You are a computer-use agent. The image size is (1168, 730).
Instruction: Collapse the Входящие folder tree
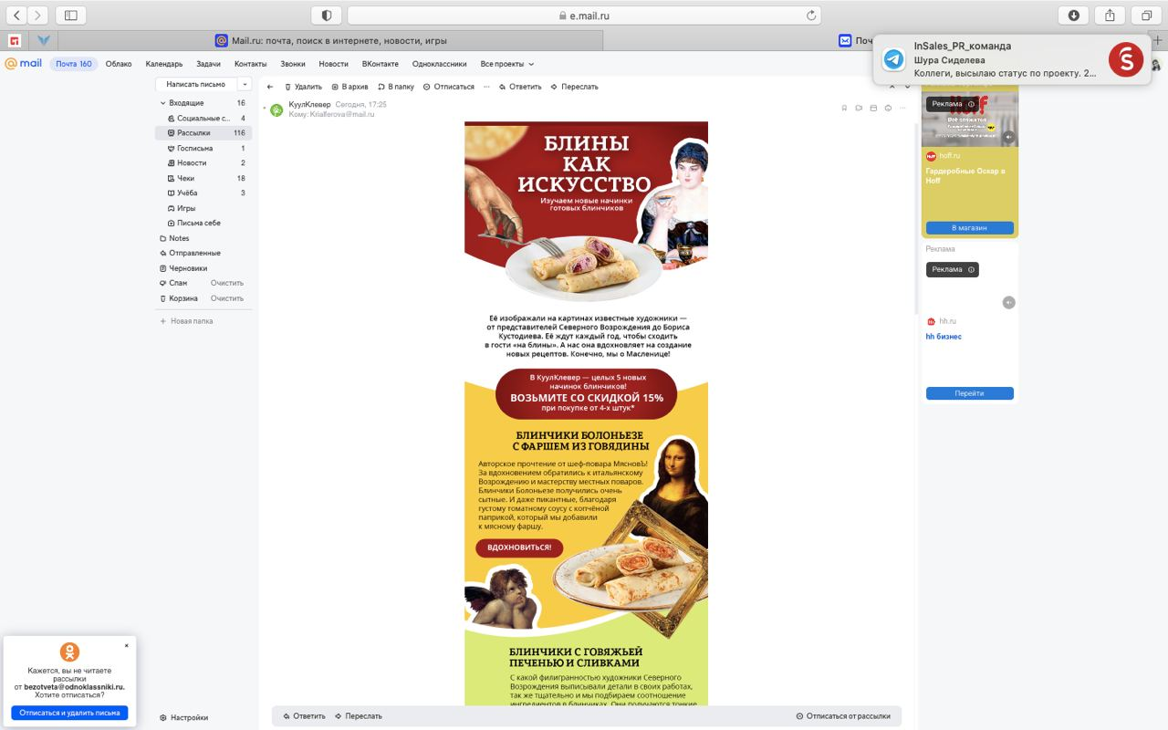click(162, 103)
